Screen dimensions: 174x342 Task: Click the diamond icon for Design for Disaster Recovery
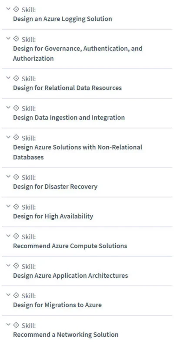tap(16, 177)
